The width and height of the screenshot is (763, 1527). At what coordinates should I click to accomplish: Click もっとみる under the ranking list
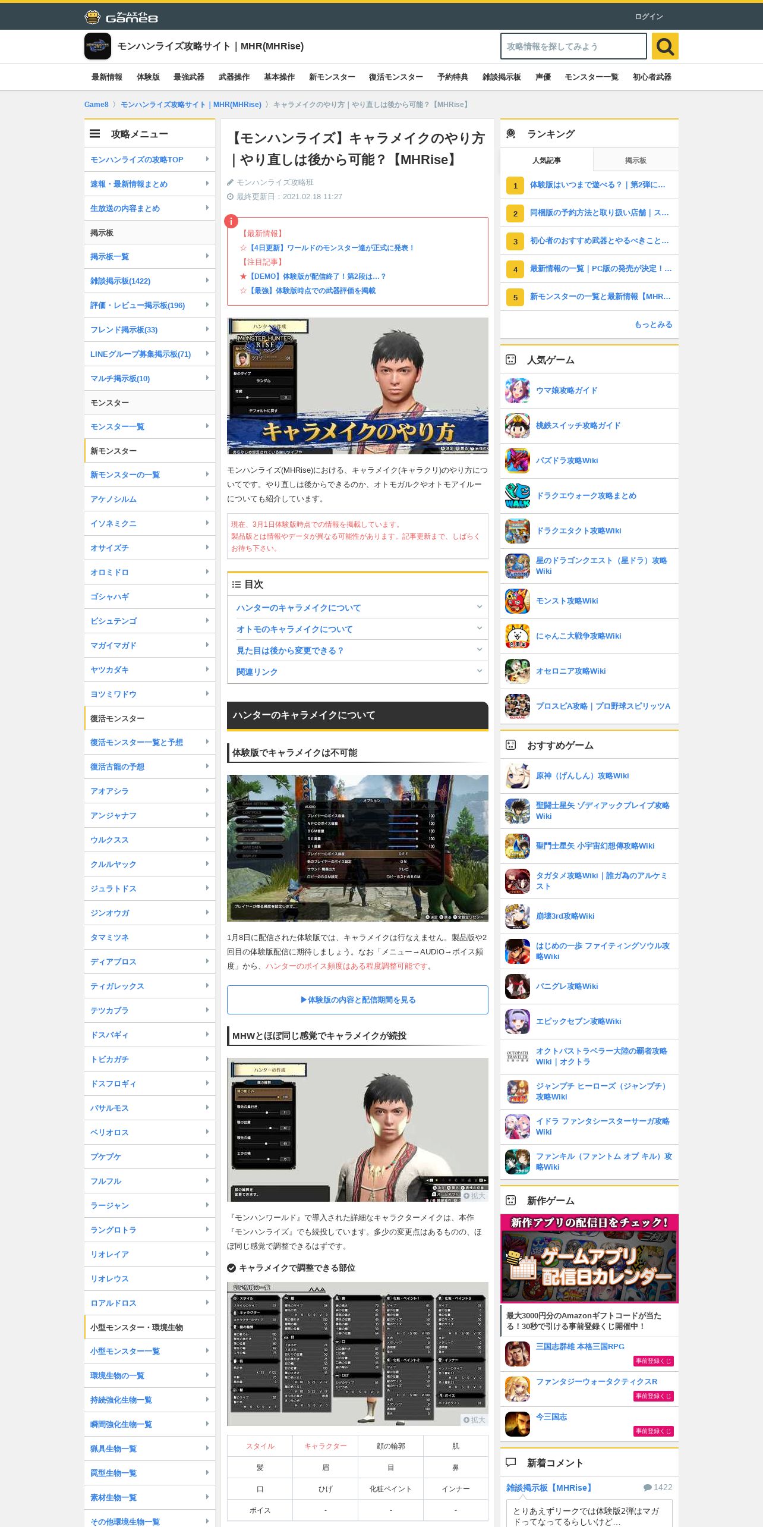tap(653, 325)
